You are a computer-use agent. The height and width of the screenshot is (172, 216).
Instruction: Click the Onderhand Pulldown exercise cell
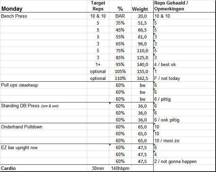[21, 127]
